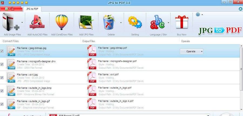Select the text File Name : jpeg-bitmap.jpg
The height and width of the screenshot is (116, 243).
[x=32, y=48]
